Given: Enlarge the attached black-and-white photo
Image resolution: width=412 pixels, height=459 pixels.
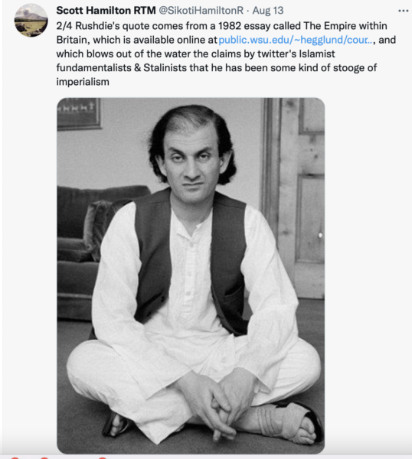Looking at the screenshot, I should coord(191,275).
